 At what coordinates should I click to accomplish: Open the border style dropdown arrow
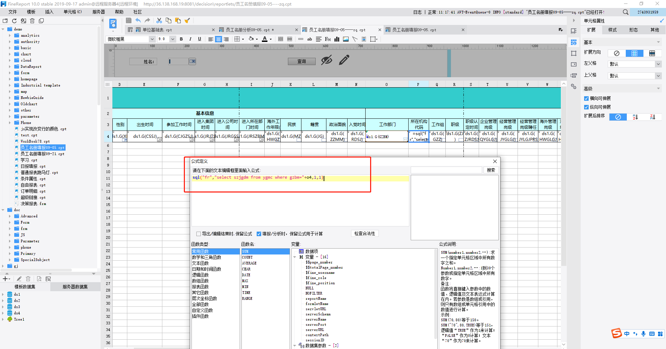click(x=243, y=39)
